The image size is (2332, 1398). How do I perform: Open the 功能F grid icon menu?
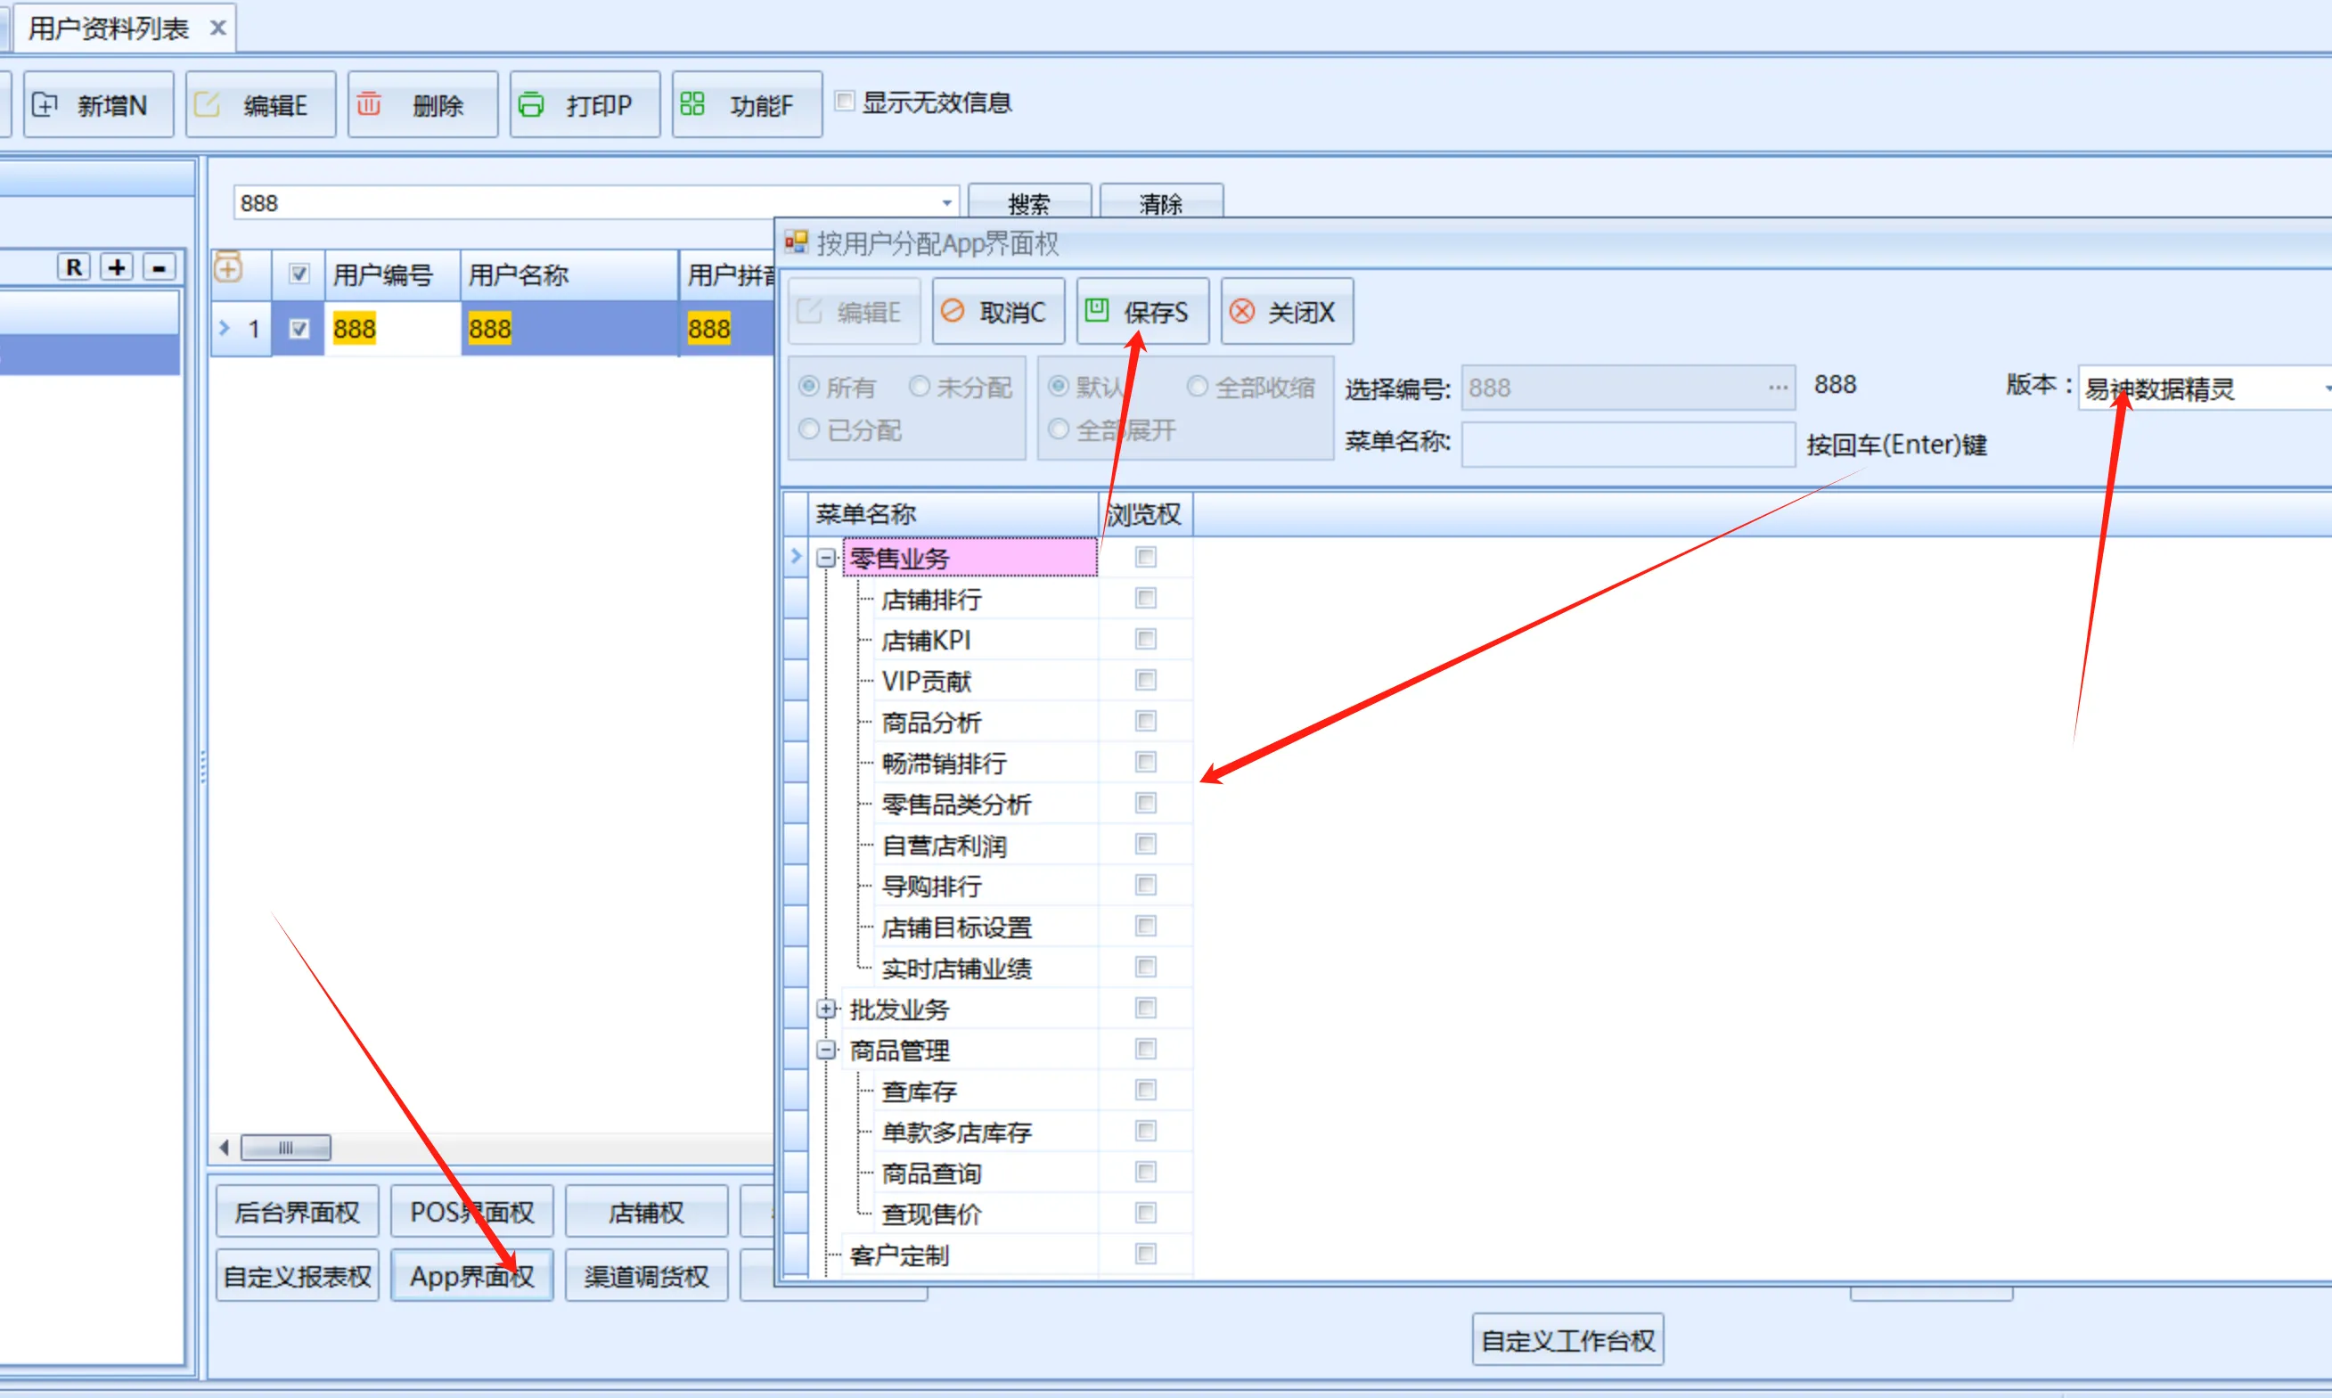tap(746, 104)
